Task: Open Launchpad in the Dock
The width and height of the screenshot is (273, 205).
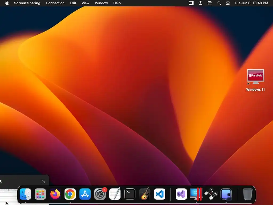Action: point(40,194)
